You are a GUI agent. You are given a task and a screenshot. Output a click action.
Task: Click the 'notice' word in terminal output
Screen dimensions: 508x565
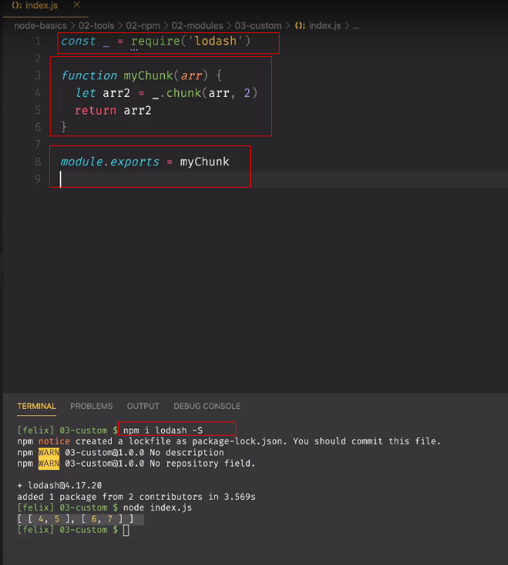[x=54, y=441]
